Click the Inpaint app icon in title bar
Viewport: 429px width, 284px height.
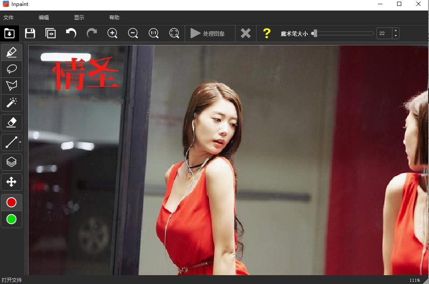[x=6, y=4]
